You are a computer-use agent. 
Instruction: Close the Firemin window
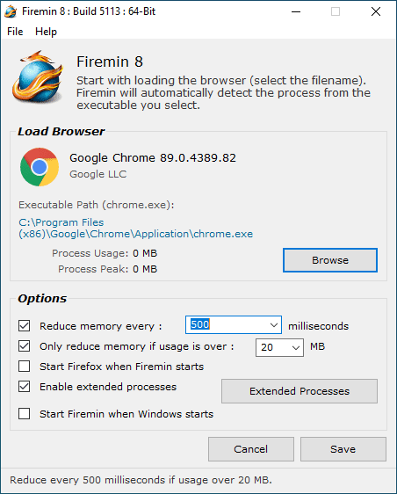[376, 11]
